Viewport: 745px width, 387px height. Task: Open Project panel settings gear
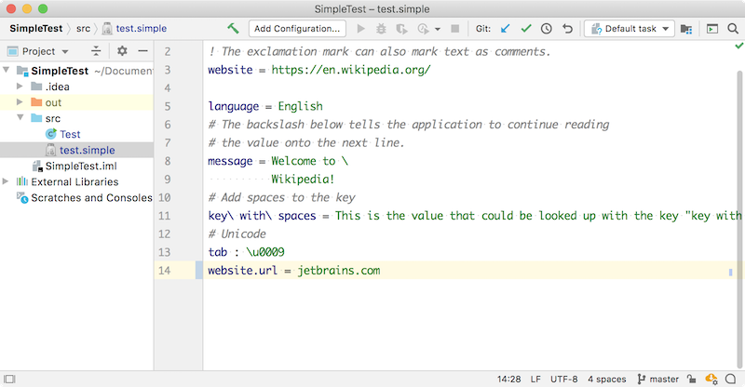click(122, 51)
